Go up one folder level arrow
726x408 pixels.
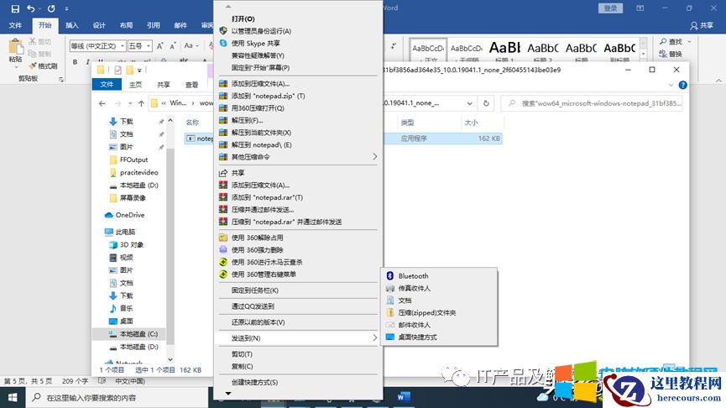[141, 103]
